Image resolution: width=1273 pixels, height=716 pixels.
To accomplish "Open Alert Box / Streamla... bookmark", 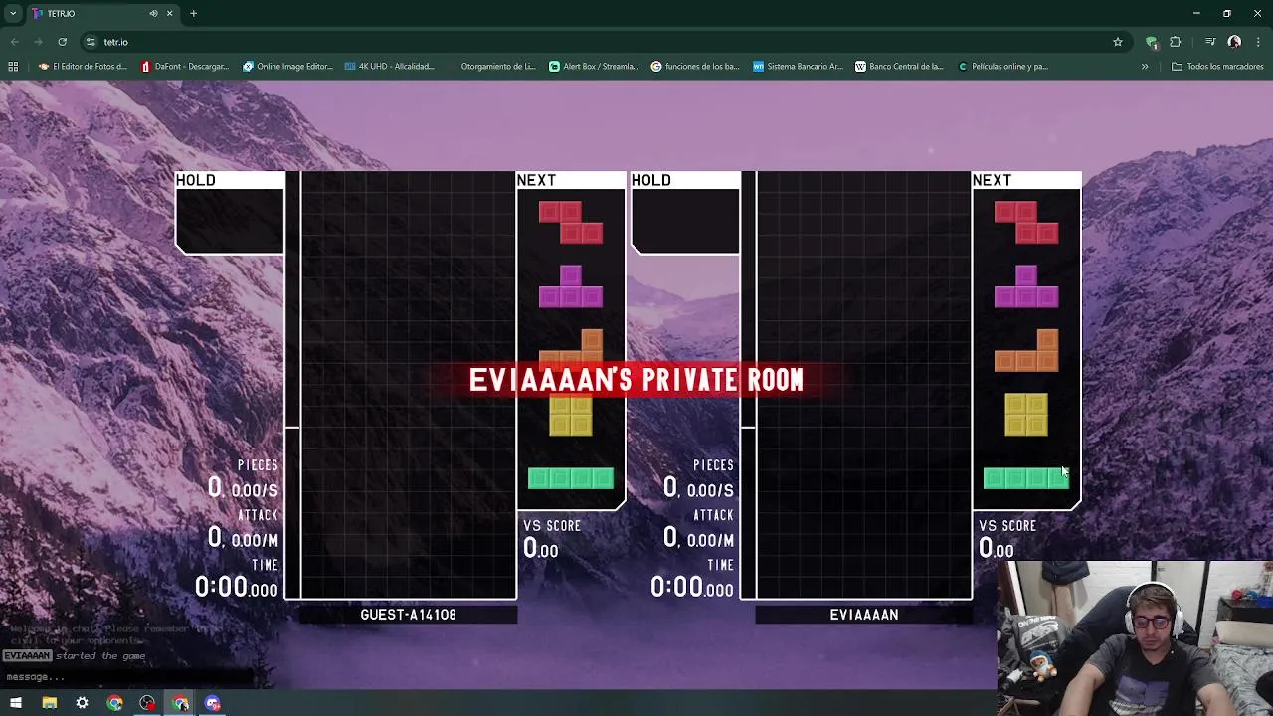I will (594, 67).
